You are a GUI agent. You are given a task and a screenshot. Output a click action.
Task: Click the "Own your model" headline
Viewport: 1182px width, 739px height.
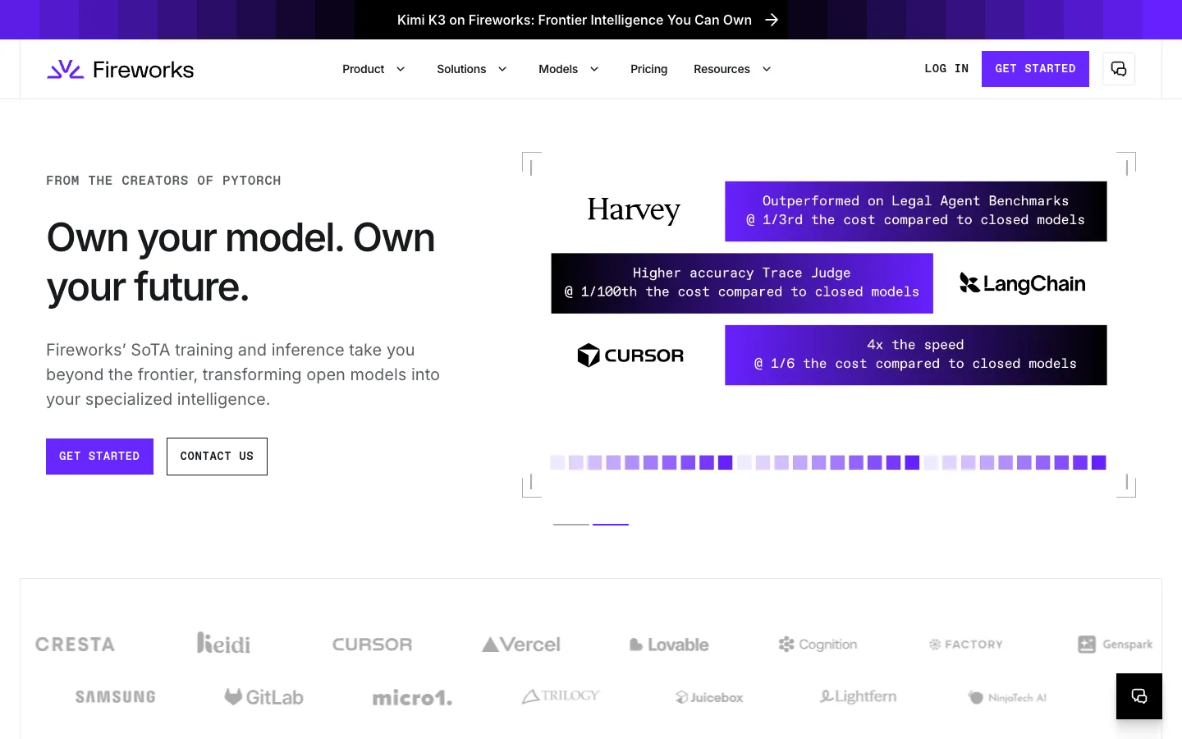pos(241,262)
